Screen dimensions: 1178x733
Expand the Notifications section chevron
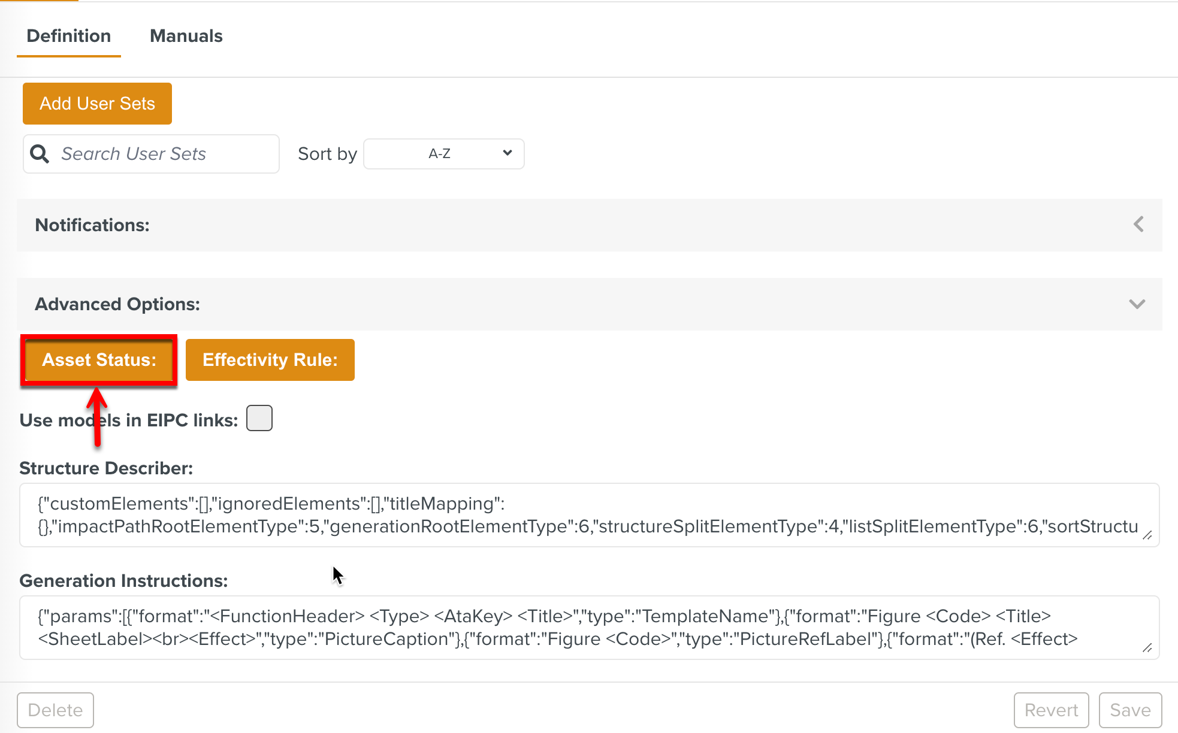pyautogui.click(x=1138, y=225)
